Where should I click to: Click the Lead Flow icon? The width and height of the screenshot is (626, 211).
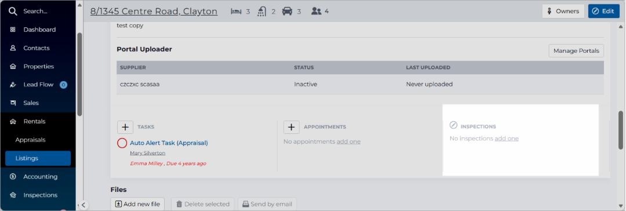(13, 85)
